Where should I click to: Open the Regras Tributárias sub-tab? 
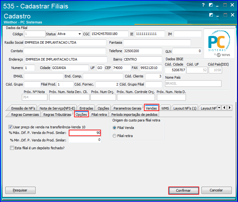click(x=57, y=115)
